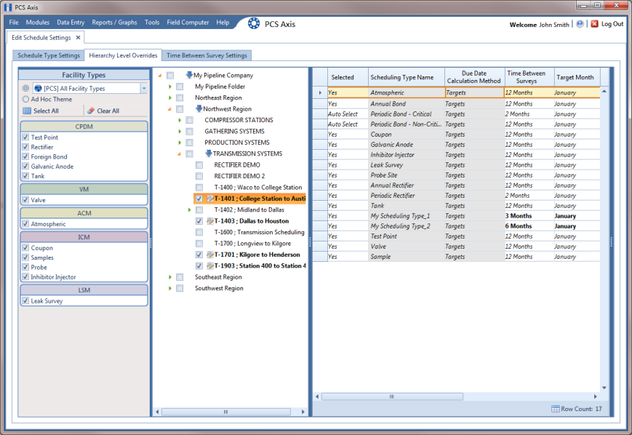Image resolution: width=632 pixels, height=435 pixels.
Task: Open the File menu
Action: [x=14, y=22]
